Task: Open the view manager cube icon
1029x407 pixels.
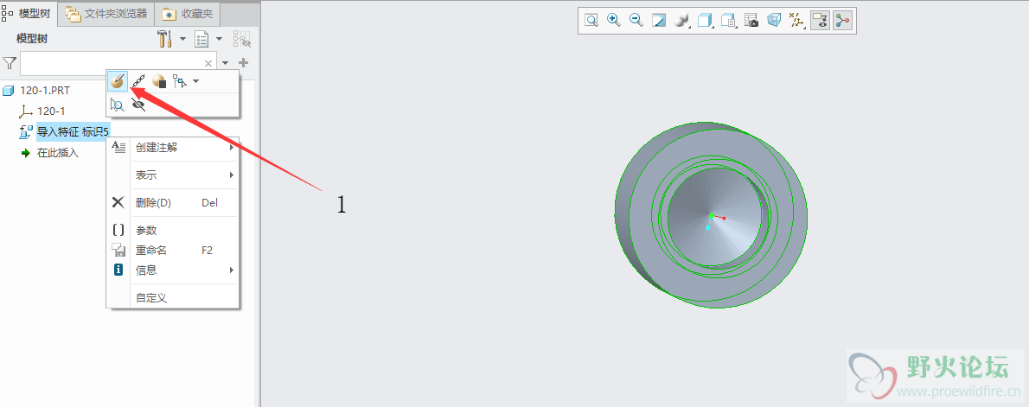Action: (728, 21)
